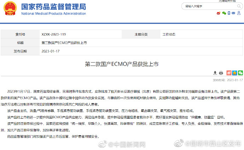Click the English name National Medical Products Administration
The image size is (244, 150).
click(x=53, y=14)
